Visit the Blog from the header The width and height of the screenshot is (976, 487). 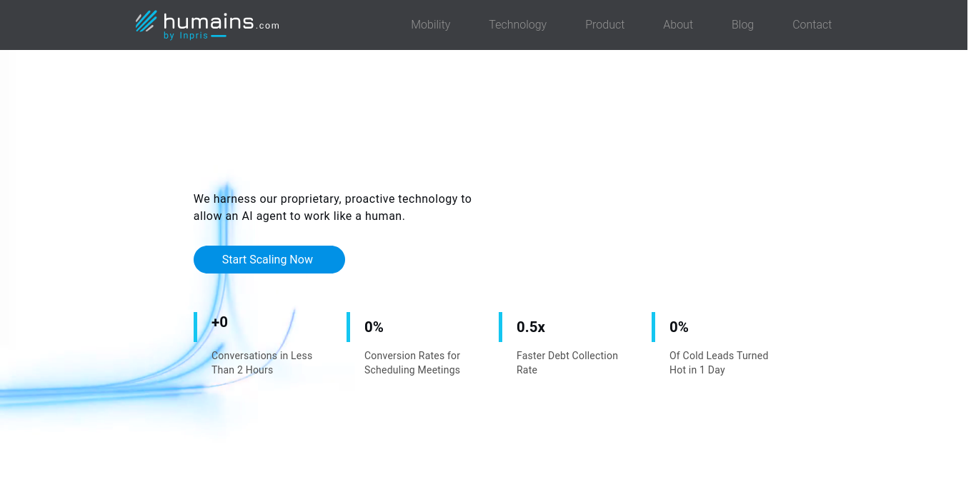click(x=742, y=25)
